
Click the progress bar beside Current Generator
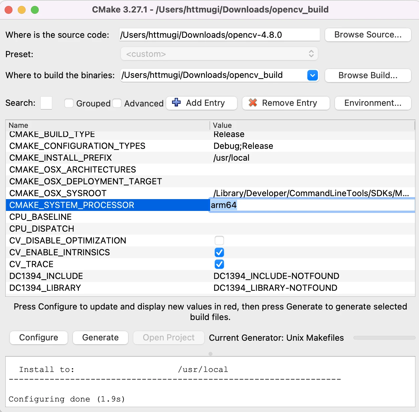[x=384, y=338]
